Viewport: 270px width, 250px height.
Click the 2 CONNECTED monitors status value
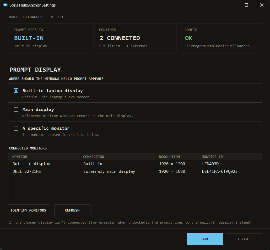[120, 38]
